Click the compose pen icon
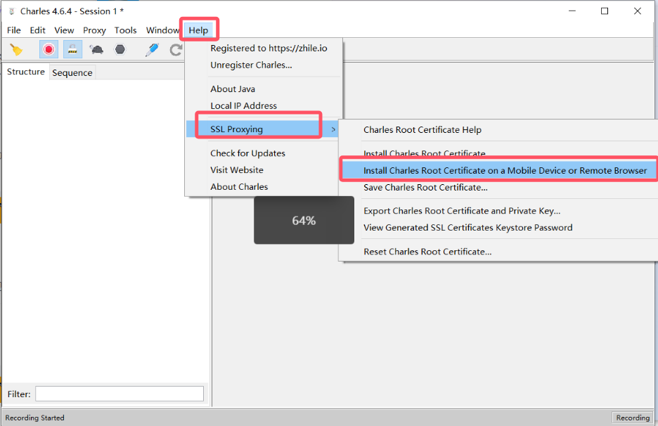 pos(151,49)
